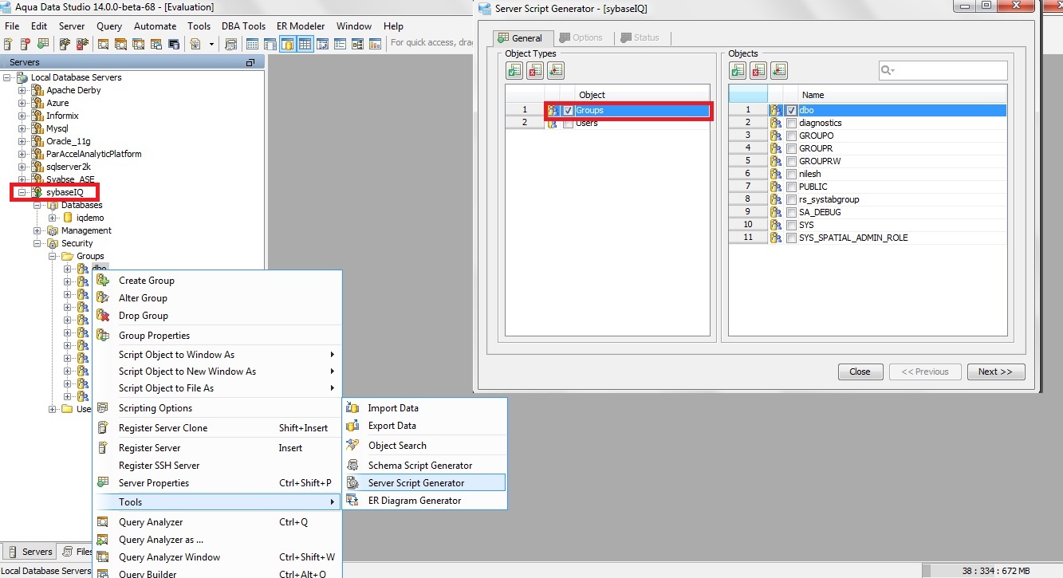Screen dimensions: 1063x578
Task: Select the rs_systabgroup row
Action: click(x=868, y=199)
